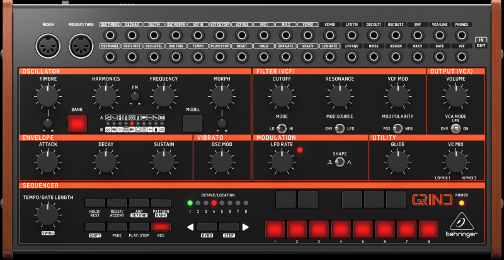
Task: Click the NOISE output jack
Action: (374, 57)
